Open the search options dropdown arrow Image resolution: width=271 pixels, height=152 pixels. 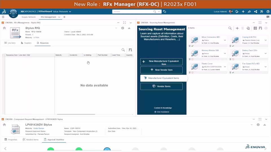[x=159, y=12]
